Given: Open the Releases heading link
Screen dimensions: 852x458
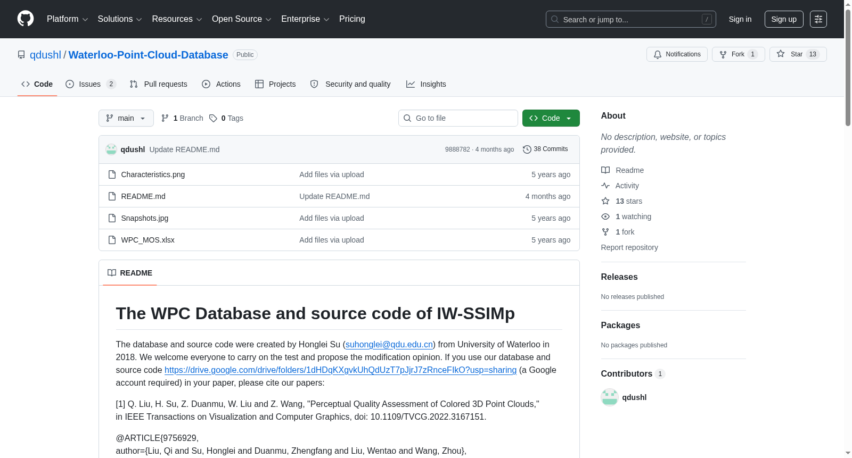Looking at the screenshot, I should (619, 277).
